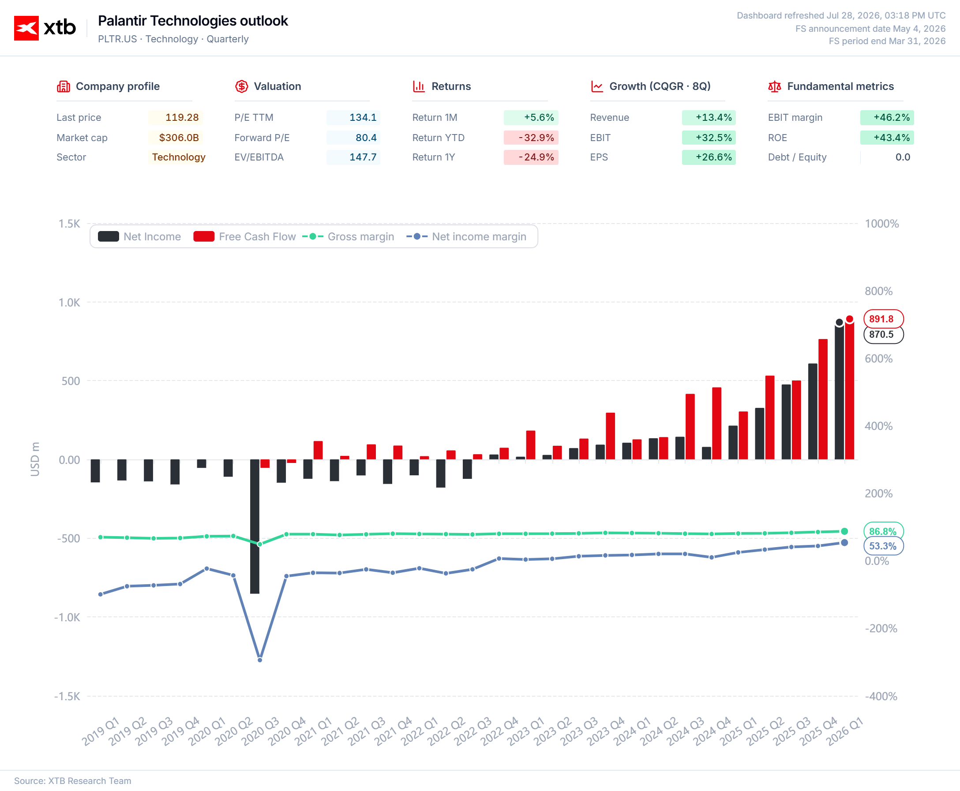The image size is (960, 791).
Task: Click the Fundamental metrics section heading
Action: [x=840, y=86]
